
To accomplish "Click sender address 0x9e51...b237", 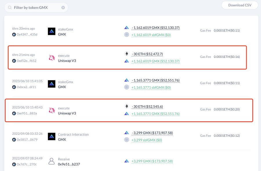I will [x=69, y=164].
